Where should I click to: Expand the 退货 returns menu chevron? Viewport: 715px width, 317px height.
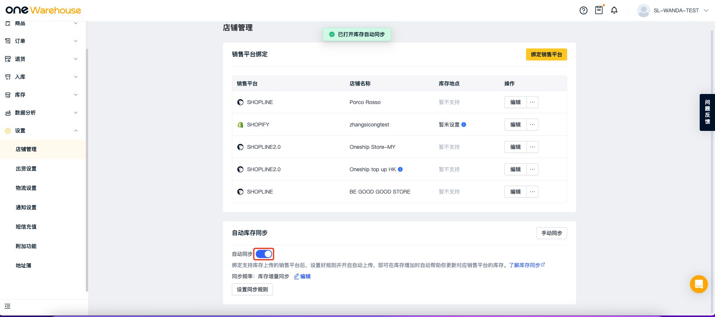tap(76, 59)
